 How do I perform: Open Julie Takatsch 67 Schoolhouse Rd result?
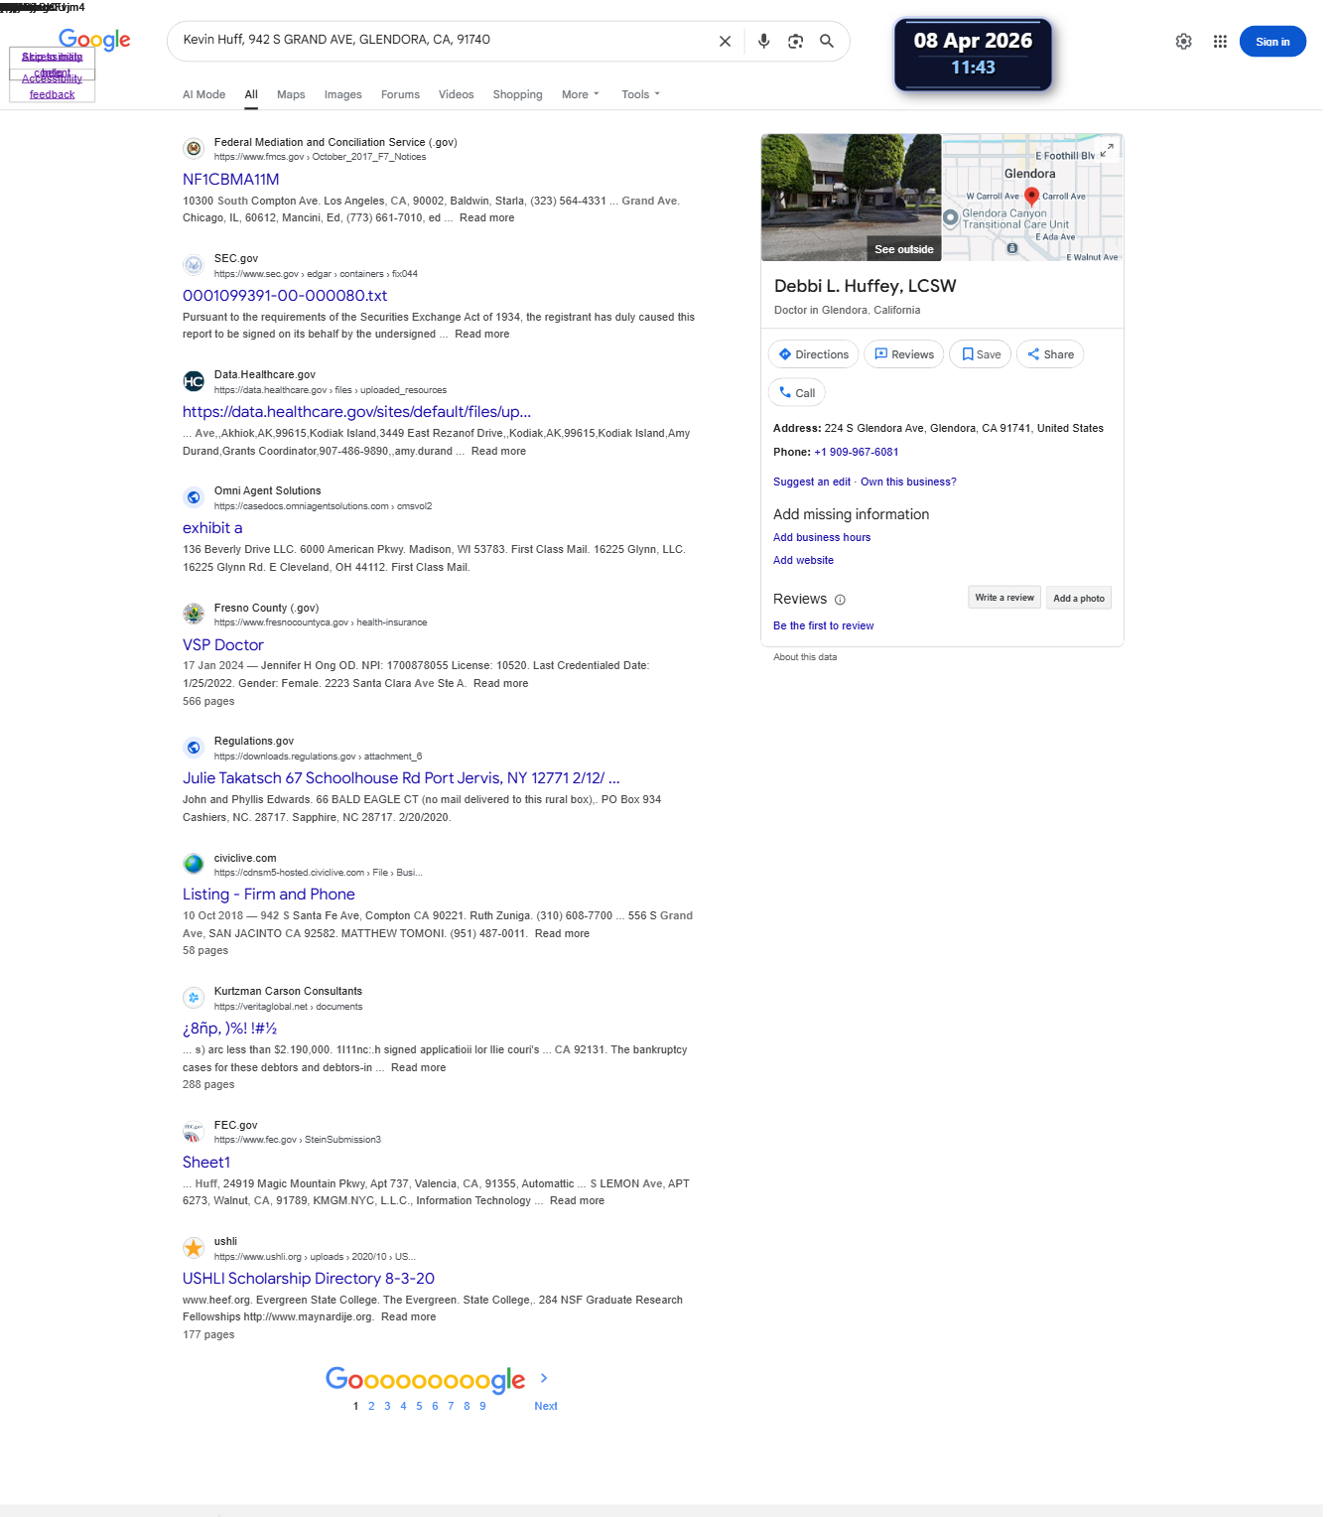[x=401, y=778]
